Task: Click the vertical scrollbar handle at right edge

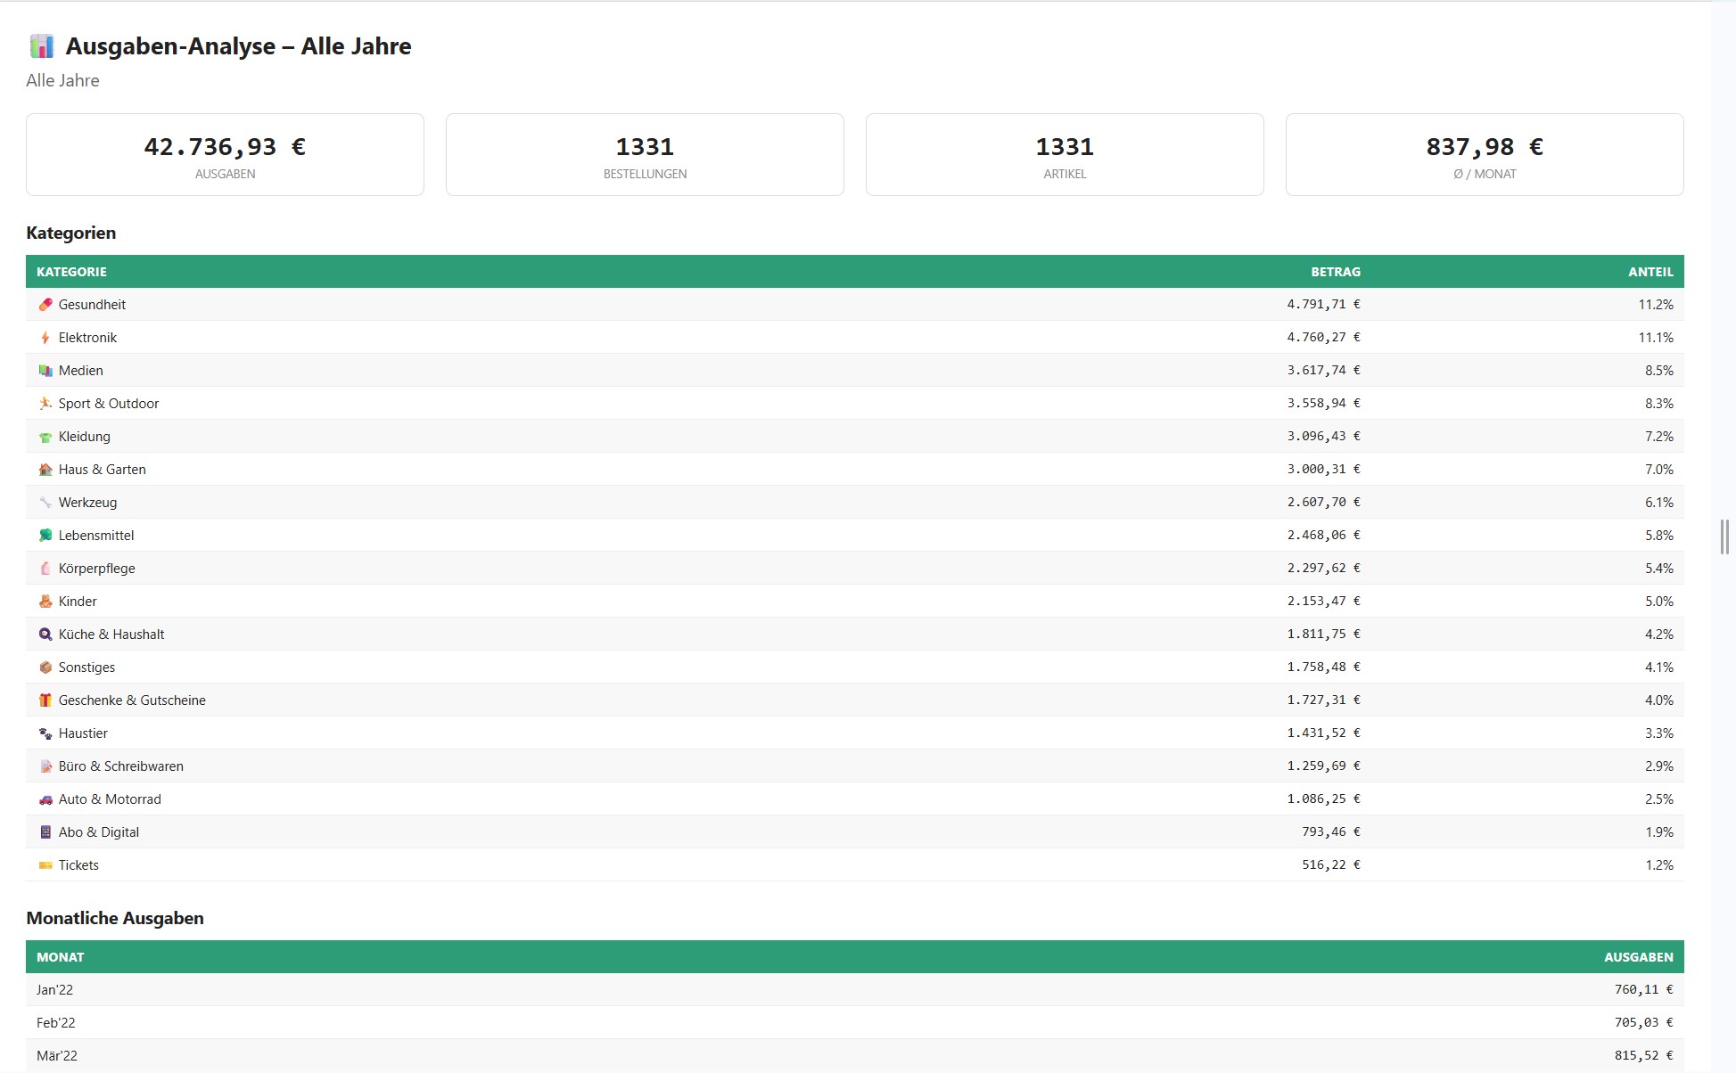Action: [x=1724, y=536]
